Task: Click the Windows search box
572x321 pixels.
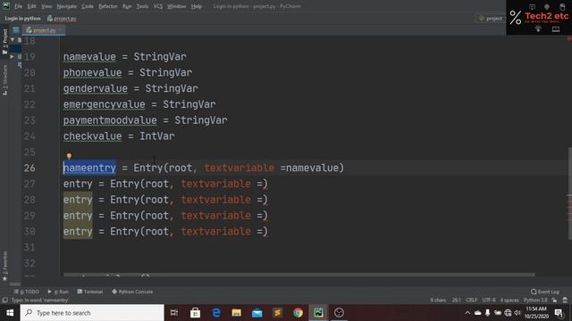Action: coord(92,313)
